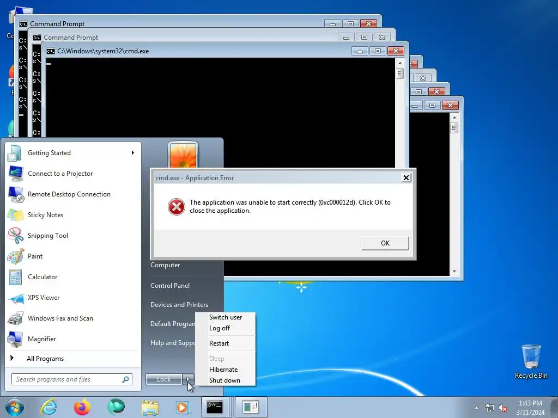Screen dimensions: 558x418
Task: Click the network tray icon
Action: 490,408
